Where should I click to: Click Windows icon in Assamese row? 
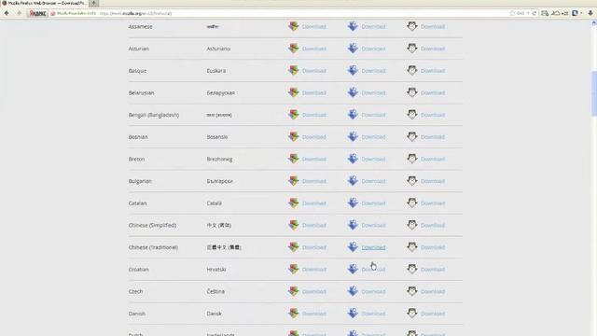[293, 26]
